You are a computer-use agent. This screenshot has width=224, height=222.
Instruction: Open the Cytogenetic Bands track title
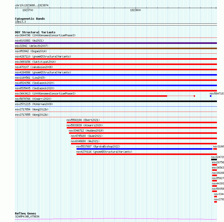(30, 19)
